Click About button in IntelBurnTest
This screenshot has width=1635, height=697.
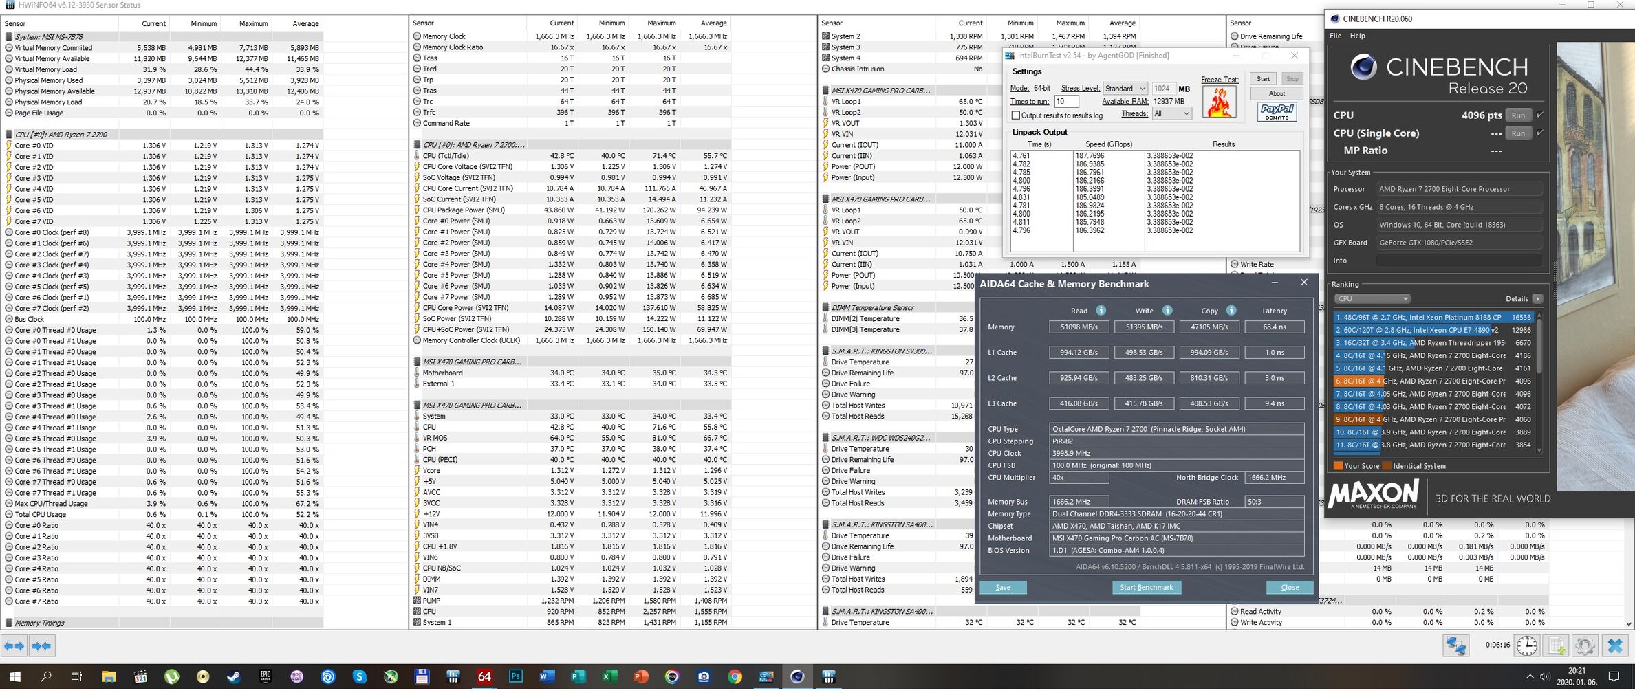pos(1277,93)
